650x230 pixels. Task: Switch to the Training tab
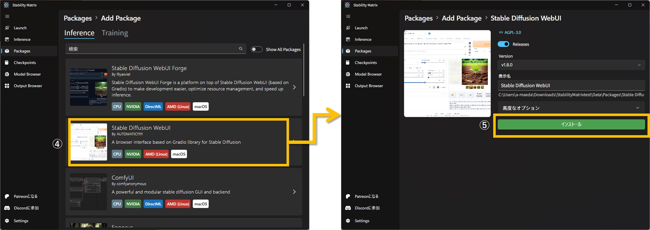(x=115, y=33)
